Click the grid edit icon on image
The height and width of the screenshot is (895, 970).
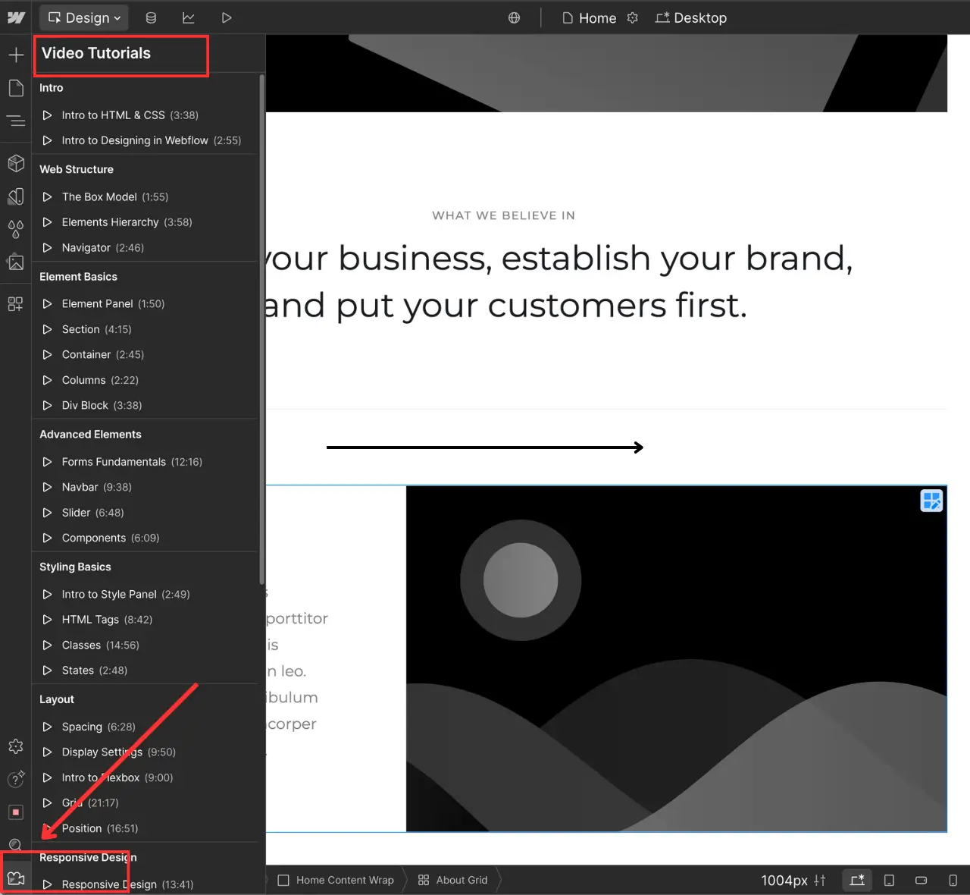point(931,501)
